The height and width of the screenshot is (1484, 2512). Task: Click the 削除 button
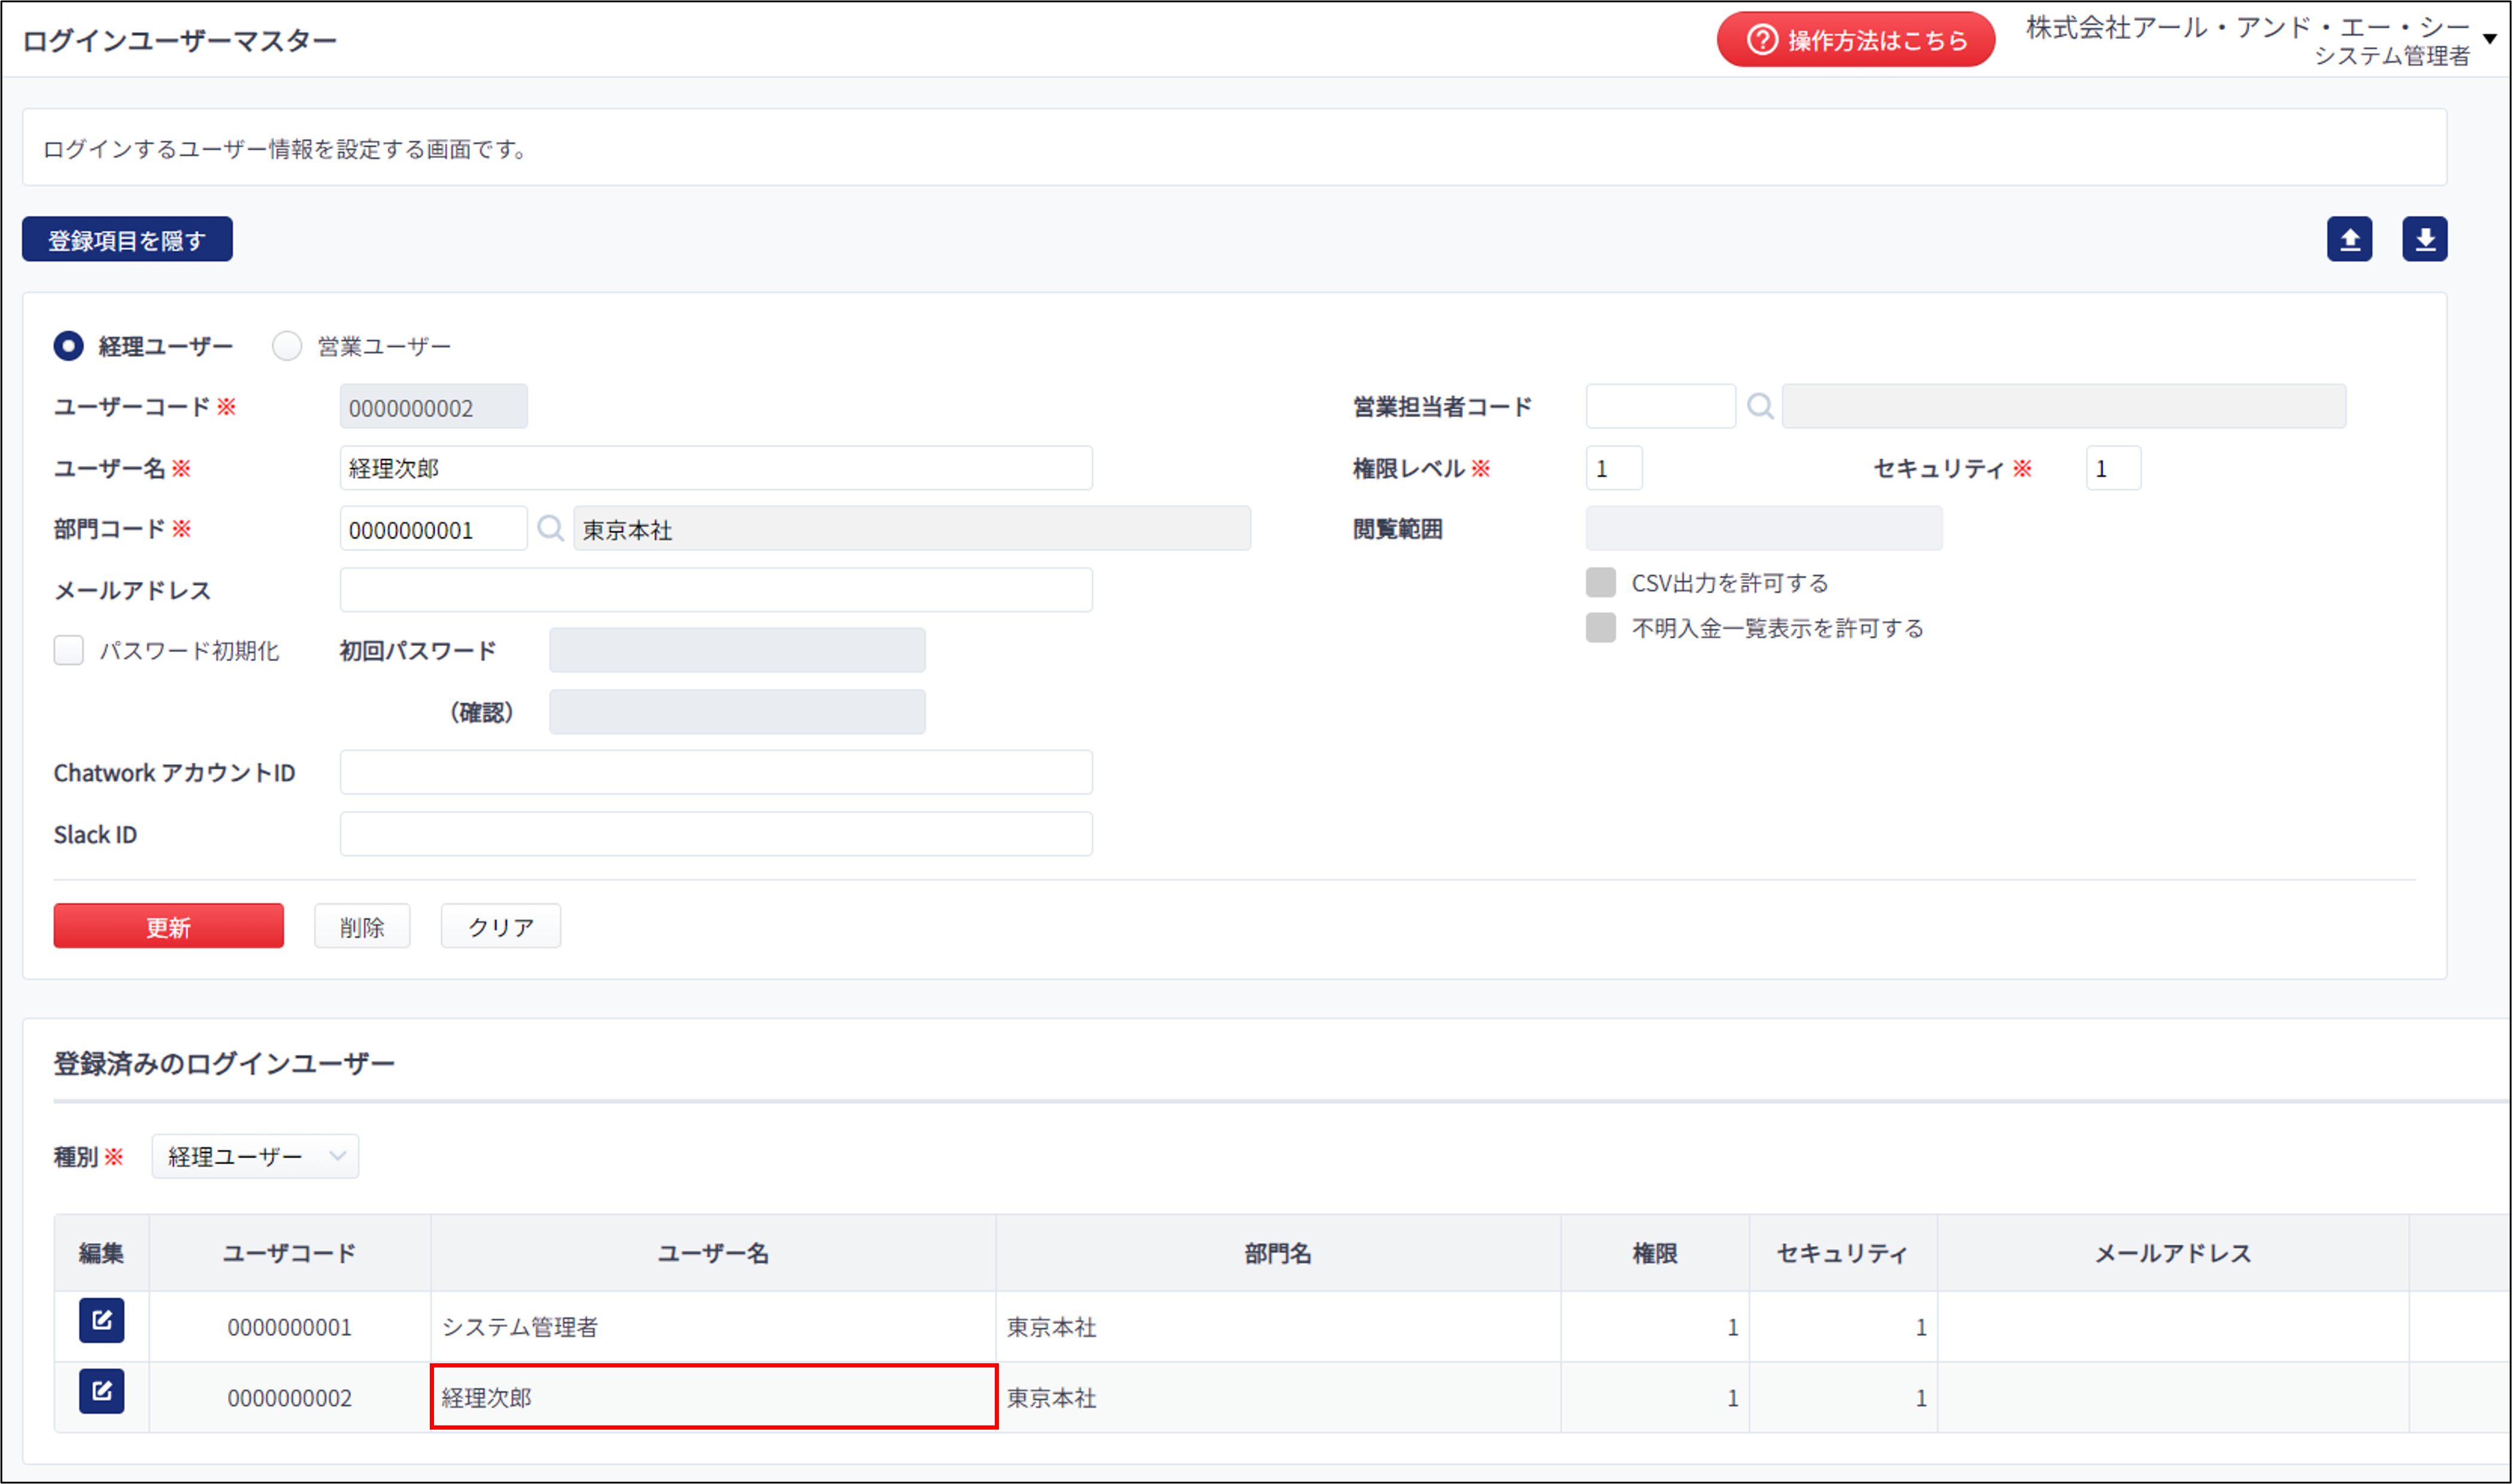click(362, 926)
